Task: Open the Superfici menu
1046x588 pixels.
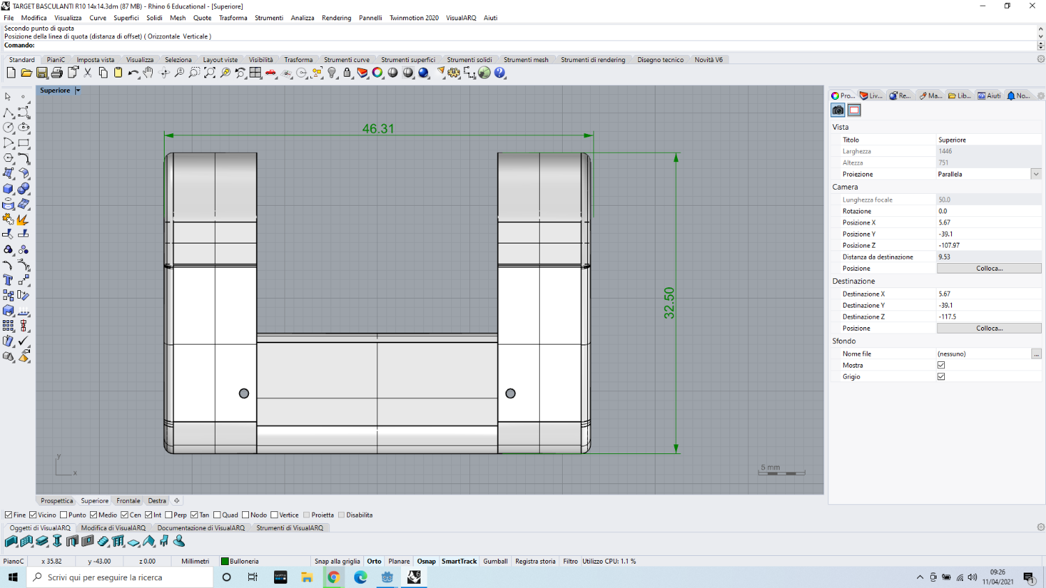Action: point(126,17)
